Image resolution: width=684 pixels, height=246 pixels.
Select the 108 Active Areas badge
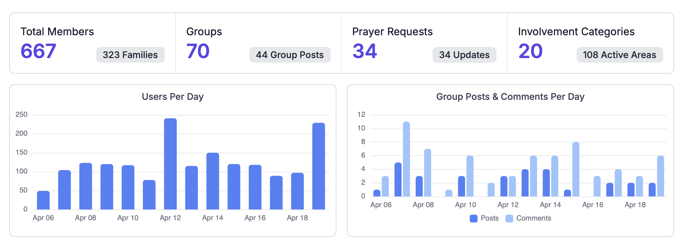[x=619, y=55]
